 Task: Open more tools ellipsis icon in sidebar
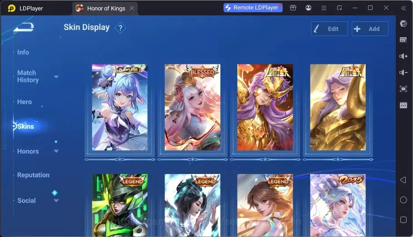point(403,106)
